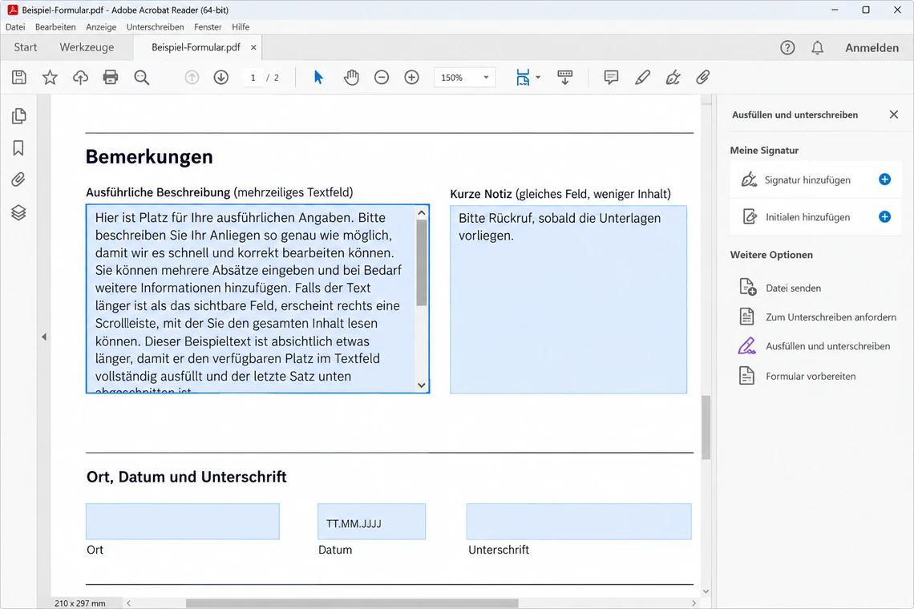Click the Unterschrift input field
Screen dimensions: 914x609
579,522
